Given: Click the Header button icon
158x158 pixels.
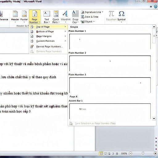Looking at the screenshot, I should [15, 14].
